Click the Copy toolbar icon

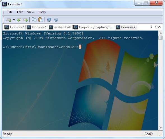(34, 20)
